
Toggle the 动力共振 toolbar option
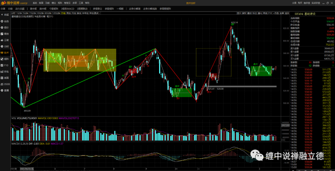20,9
